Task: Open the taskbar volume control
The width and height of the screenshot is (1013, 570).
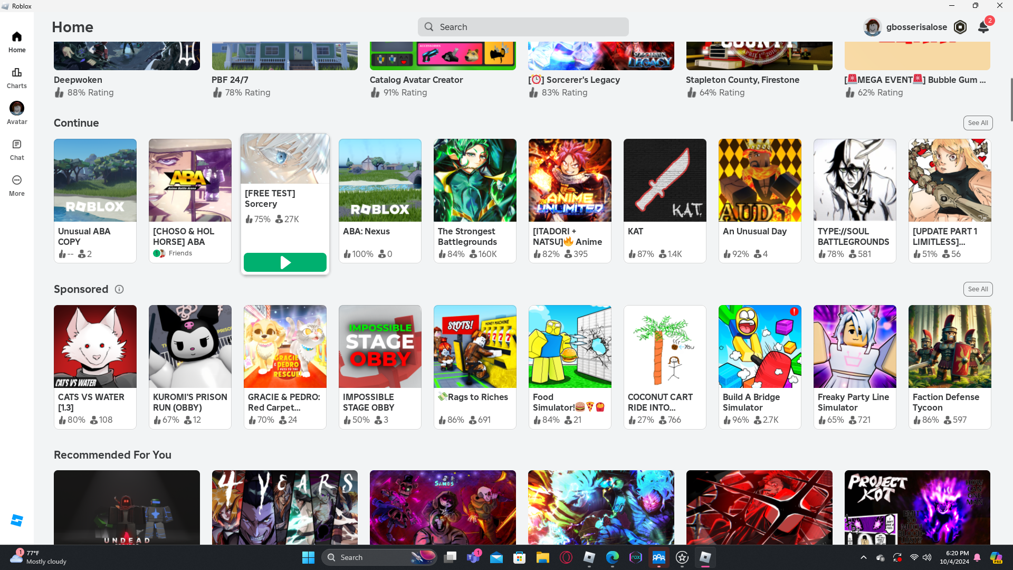Action: point(927,557)
